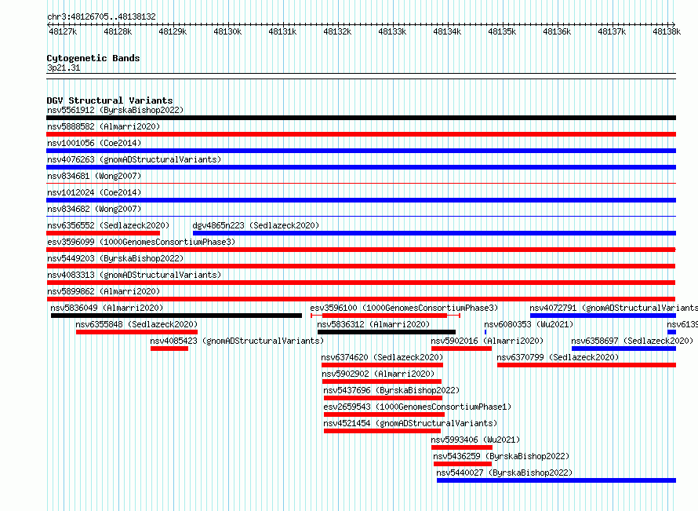The height and width of the screenshot is (511, 698).
Task: Click the 48136k ruler mark
Action: click(x=557, y=31)
